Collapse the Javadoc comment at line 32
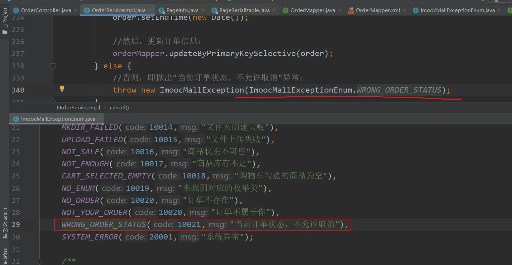512x265 pixels. (39, 261)
